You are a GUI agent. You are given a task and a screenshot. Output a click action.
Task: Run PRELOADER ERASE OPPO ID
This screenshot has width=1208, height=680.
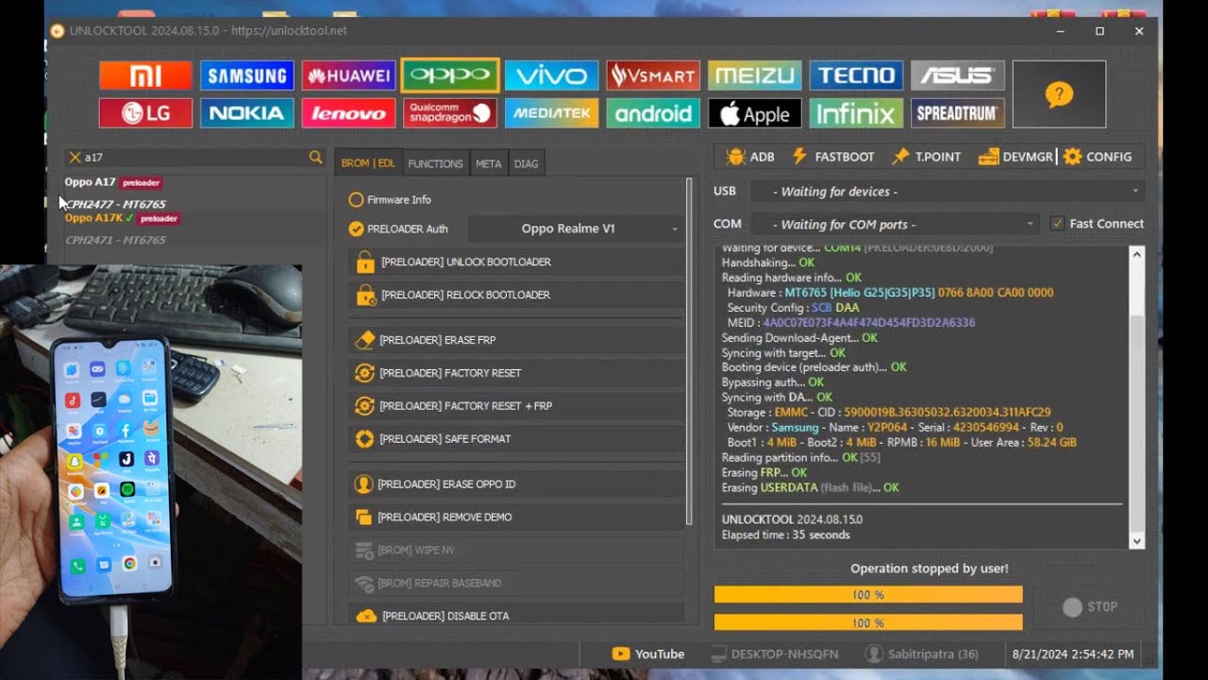[x=516, y=484]
